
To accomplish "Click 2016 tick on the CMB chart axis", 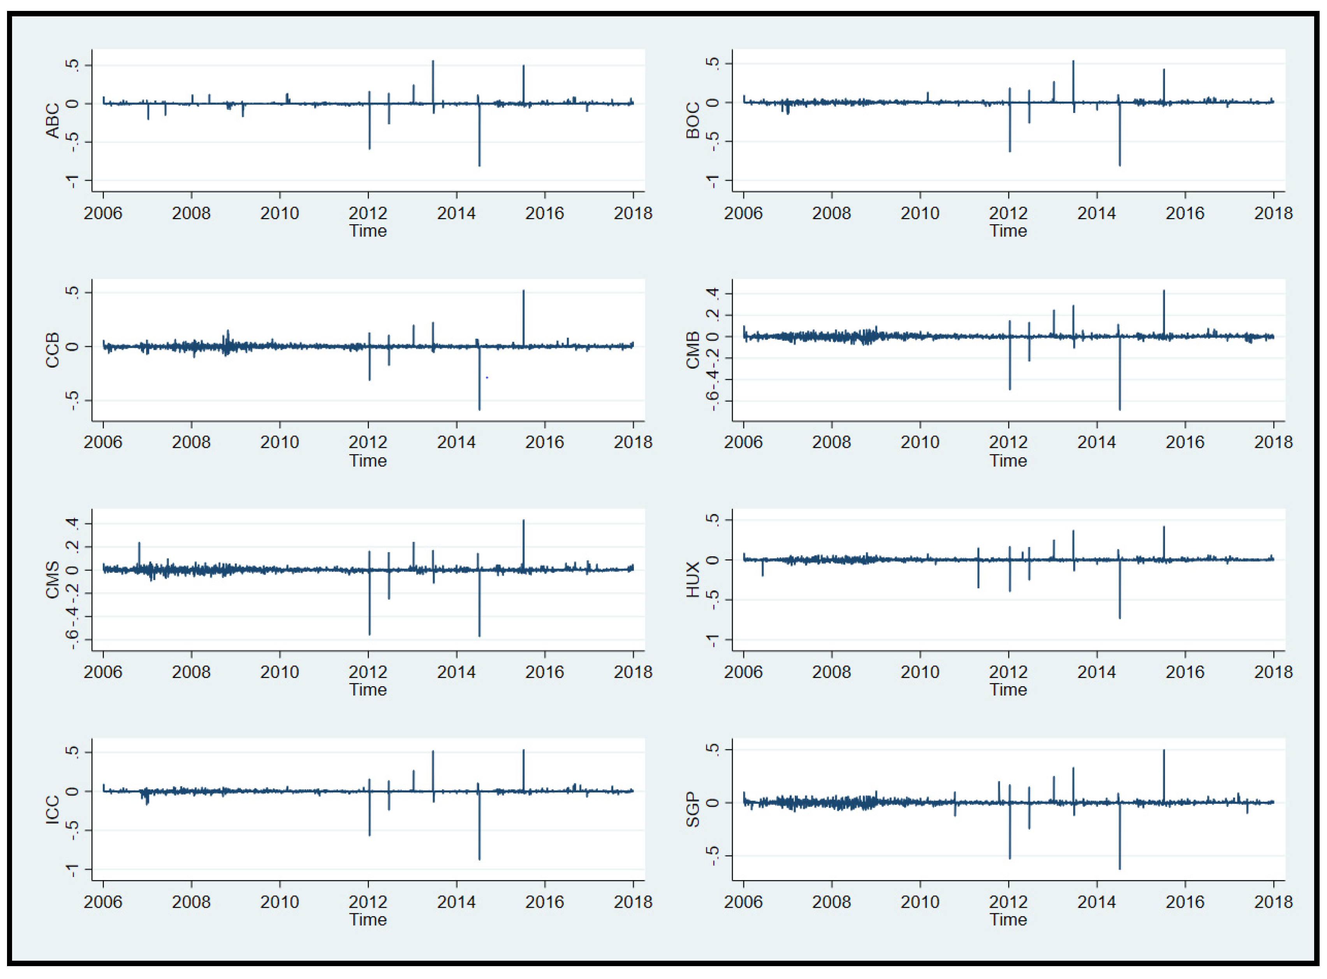I will (1185, 442).
